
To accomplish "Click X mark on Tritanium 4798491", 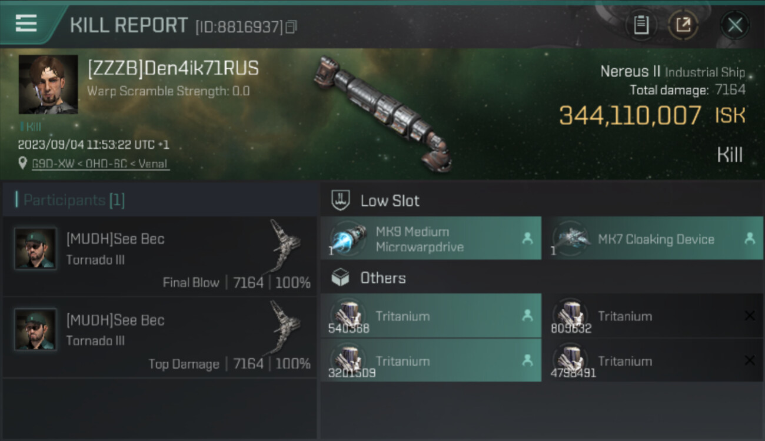I will (750, 360).
